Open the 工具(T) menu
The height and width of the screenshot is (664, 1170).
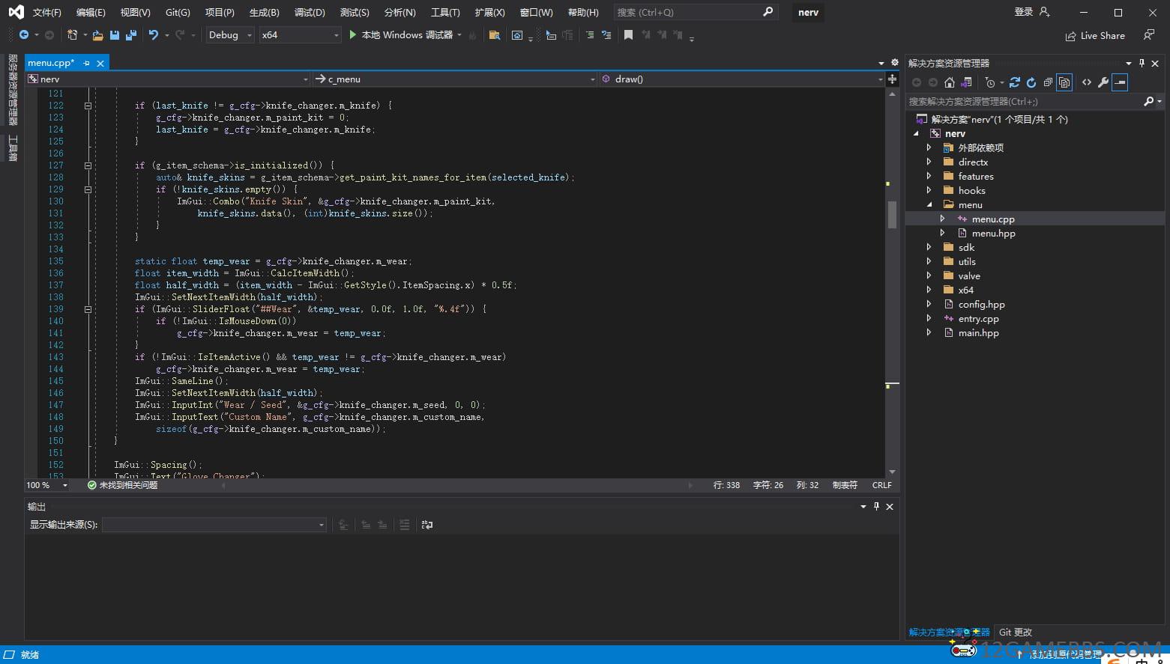coord(445,13)
